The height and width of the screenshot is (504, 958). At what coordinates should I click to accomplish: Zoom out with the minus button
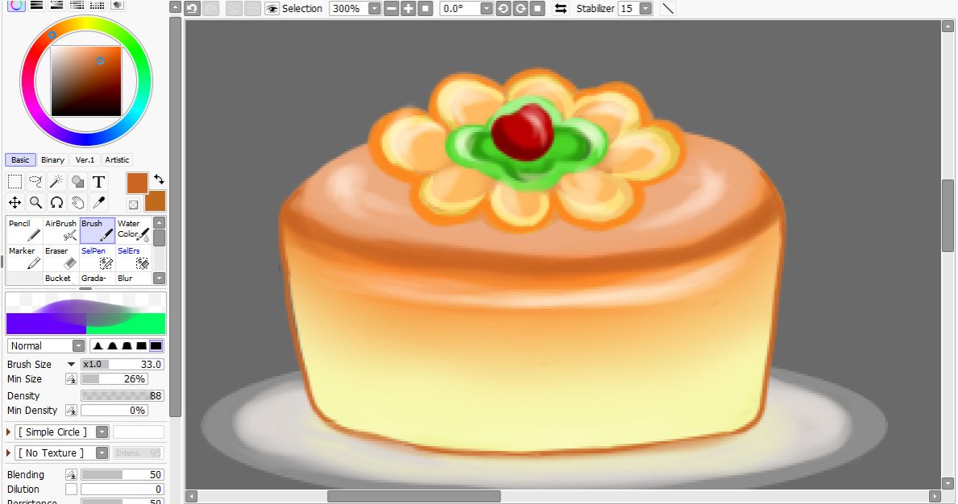pos(392,9)
